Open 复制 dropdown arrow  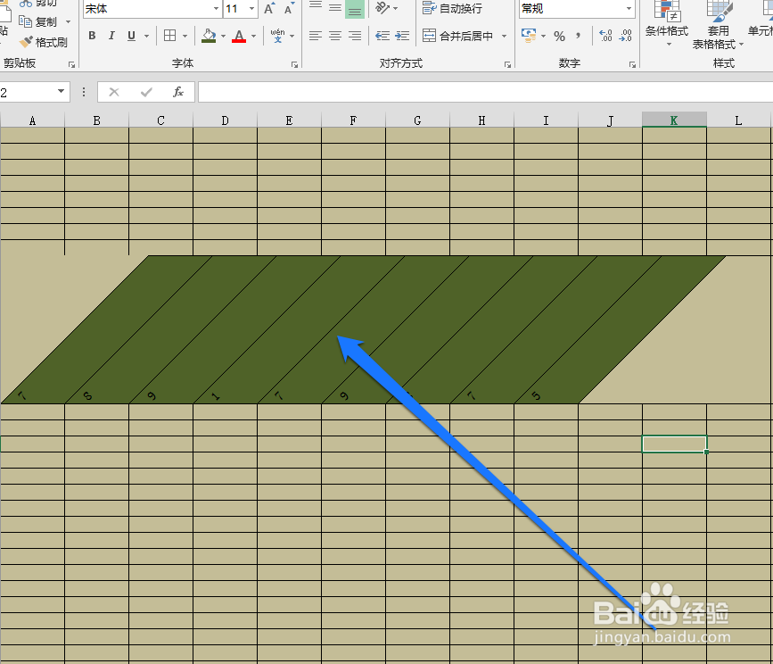click(68, 21)
